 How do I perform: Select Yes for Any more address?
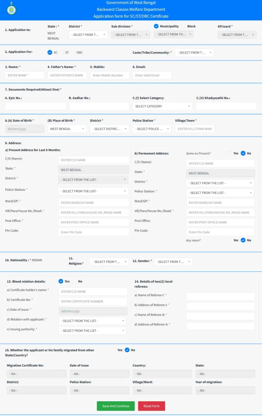click(230, 240)
